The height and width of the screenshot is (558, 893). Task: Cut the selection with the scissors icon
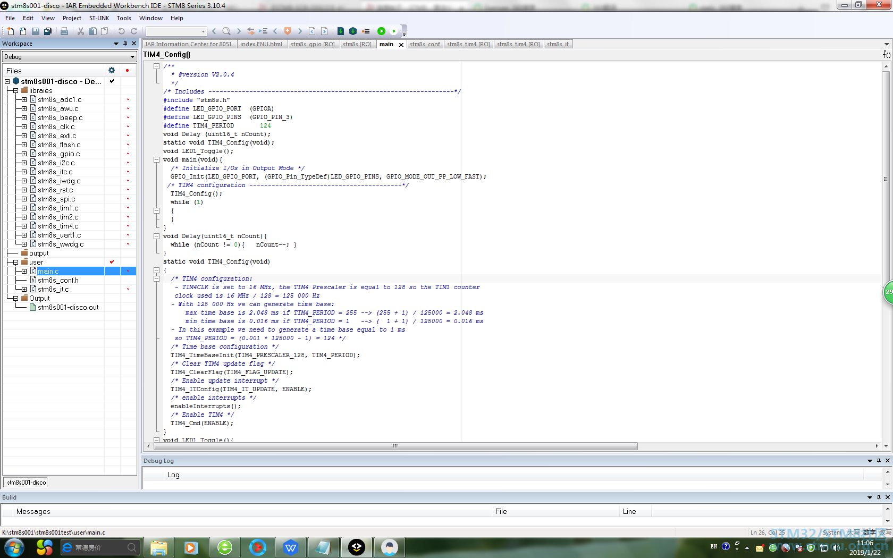(81, 31)
